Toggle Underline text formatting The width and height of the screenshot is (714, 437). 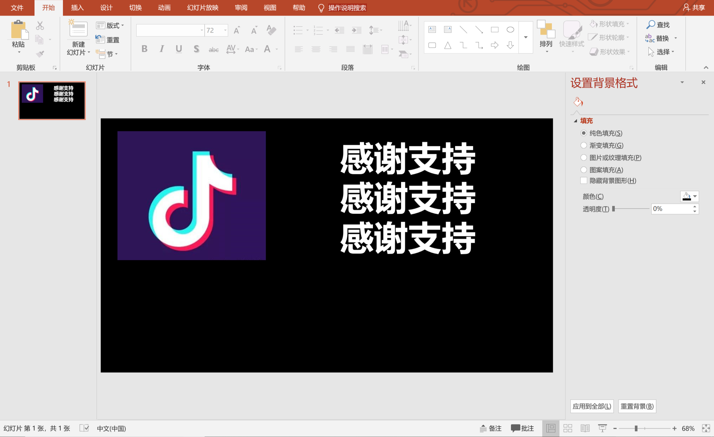pyautogui.click(x=179, y=49)
